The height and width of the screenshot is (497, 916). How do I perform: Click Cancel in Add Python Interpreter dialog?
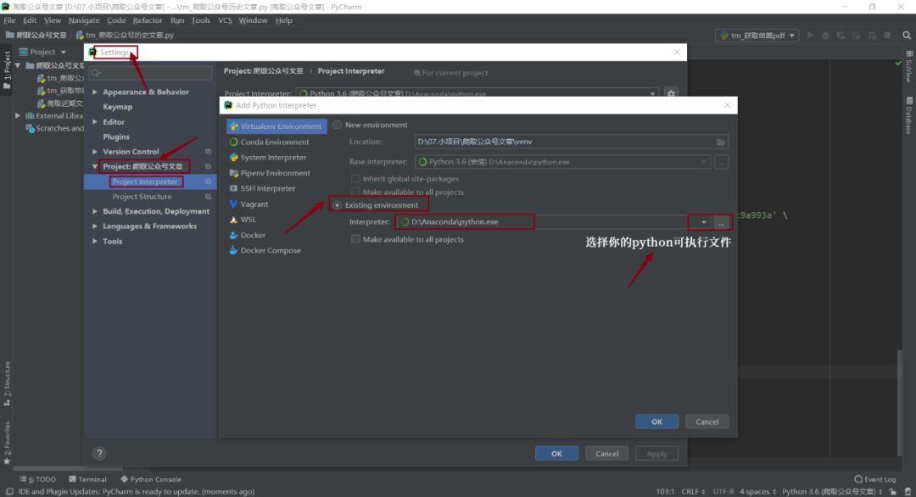tap(707, 422)
